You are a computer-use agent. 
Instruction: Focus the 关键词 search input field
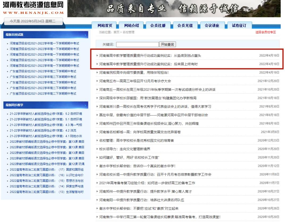pos(137,45)
